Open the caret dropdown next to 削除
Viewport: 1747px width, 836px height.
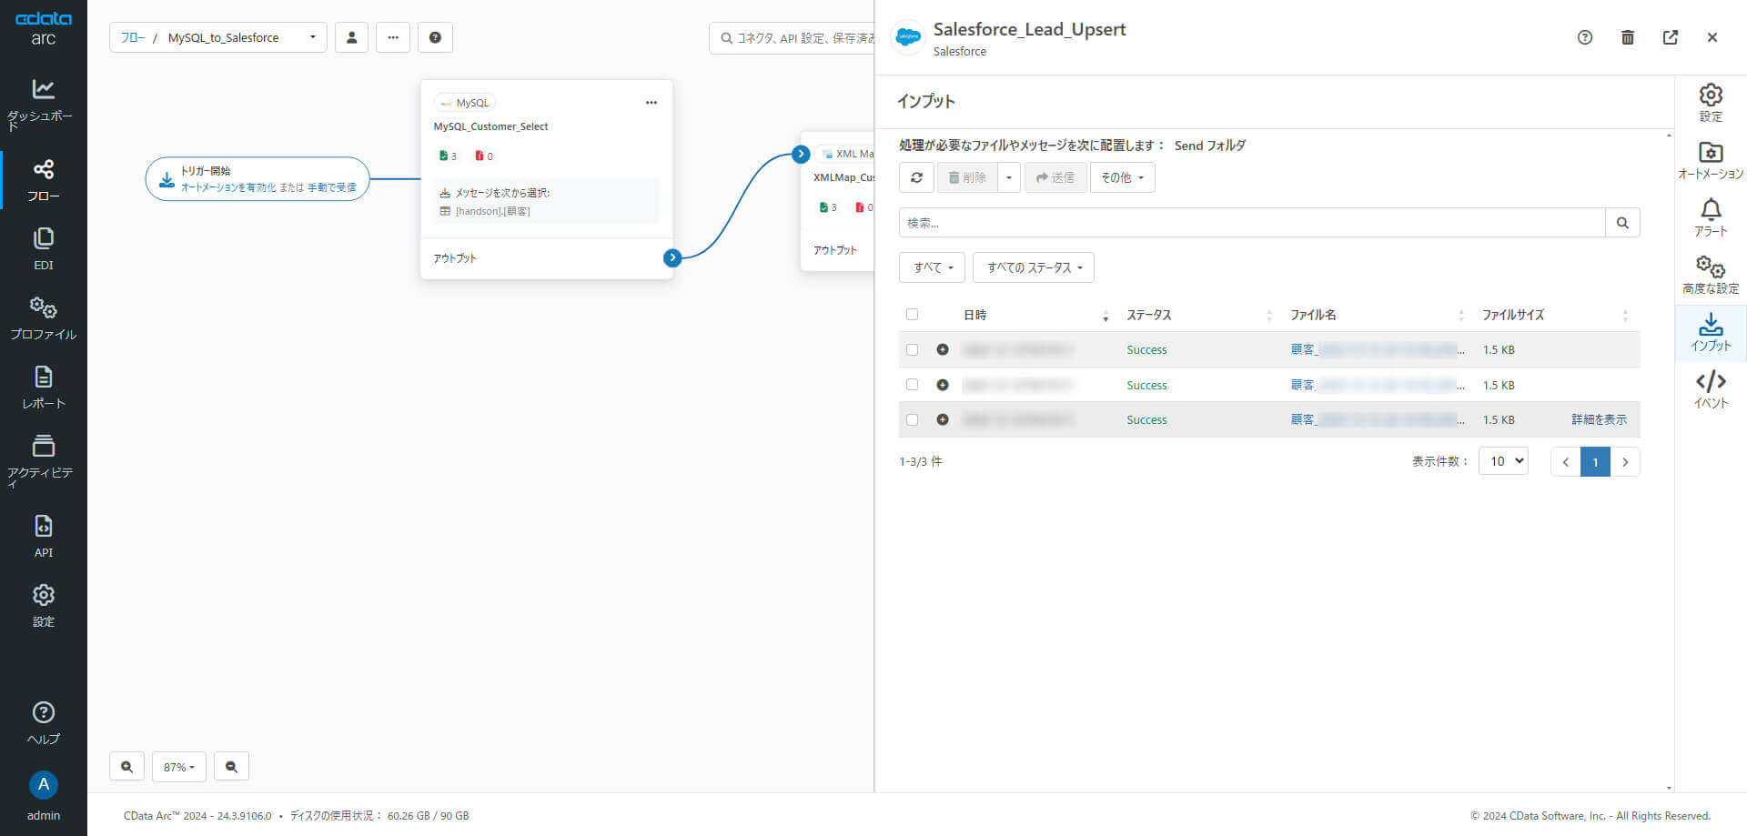click(x=1009, y=177)
